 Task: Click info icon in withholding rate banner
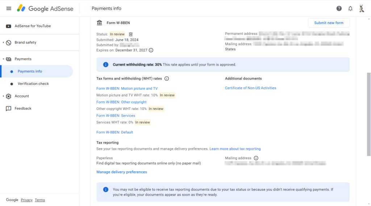click(105, 65)
